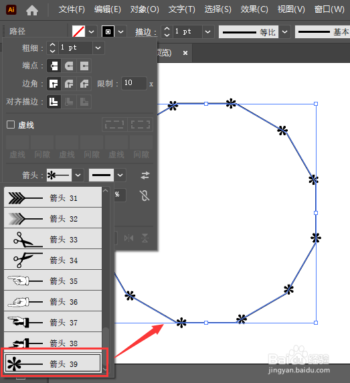This screenshot has width=350, height=383.
Task: Click the Home icon in top bar
Action: [32, 10]
